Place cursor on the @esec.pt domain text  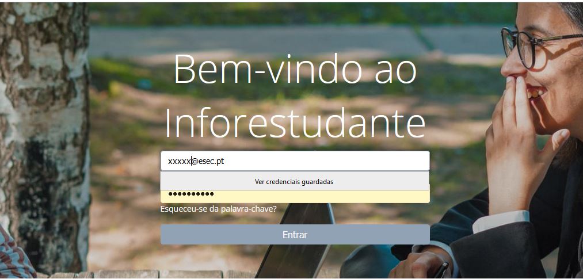(x=208, y=161)
